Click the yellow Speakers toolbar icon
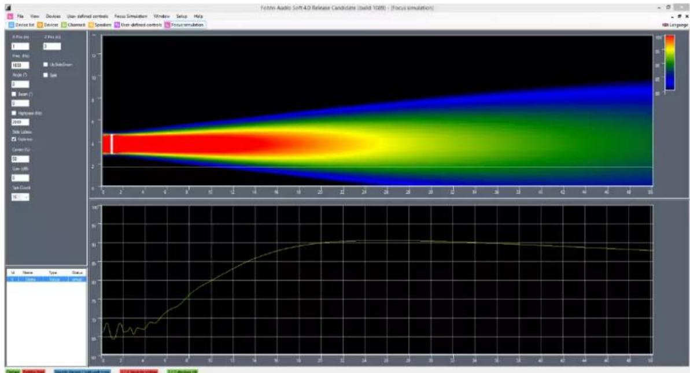 91,25
